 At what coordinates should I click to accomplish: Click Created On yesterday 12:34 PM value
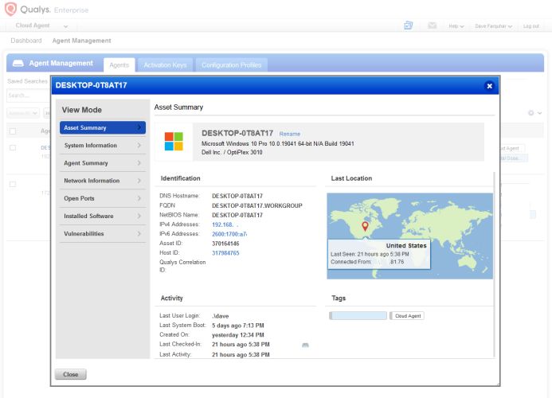coord(237,335)
